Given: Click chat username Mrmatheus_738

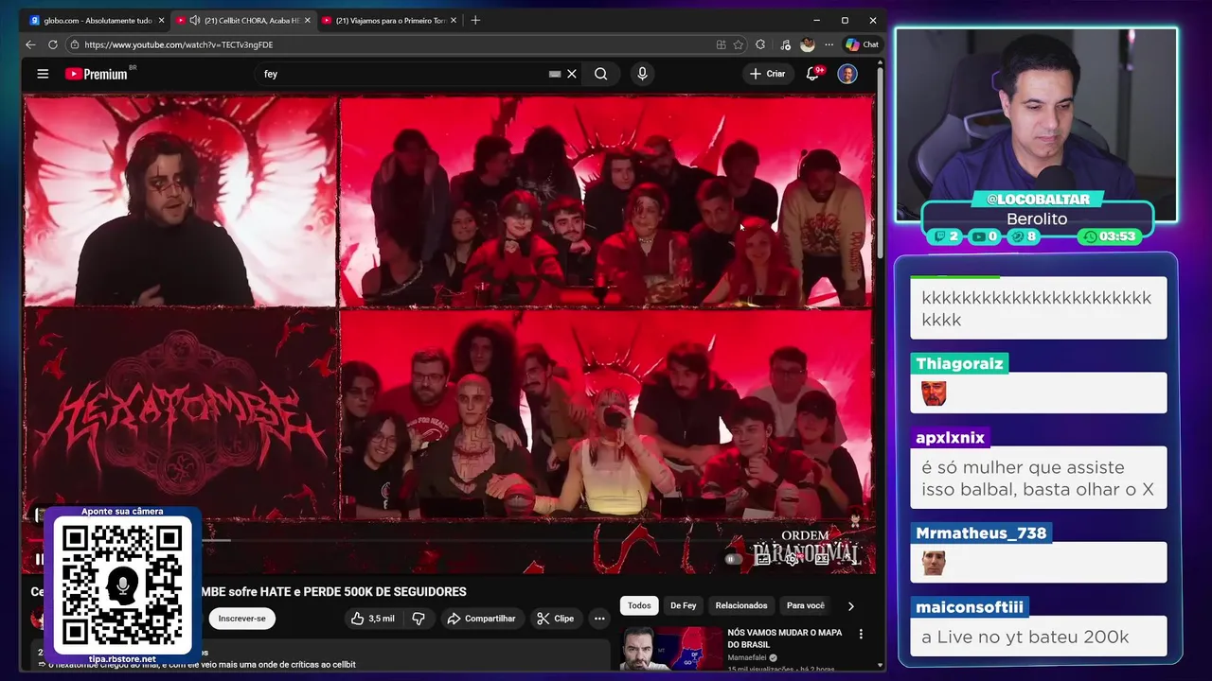Looking at the screenshot, I should point(981,533).
